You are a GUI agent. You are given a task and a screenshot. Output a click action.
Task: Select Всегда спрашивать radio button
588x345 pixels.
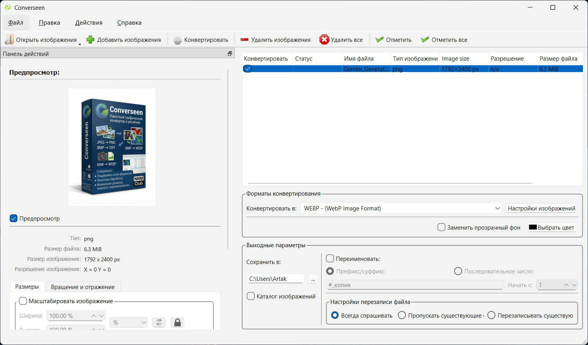pyautogui.click(x=335, y=315)
